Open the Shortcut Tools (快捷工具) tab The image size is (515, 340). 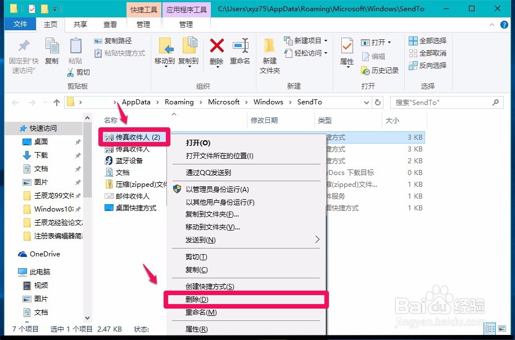tap(144, 10)
